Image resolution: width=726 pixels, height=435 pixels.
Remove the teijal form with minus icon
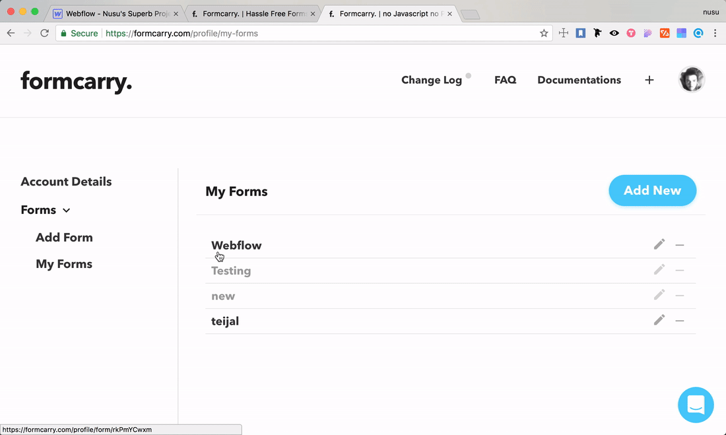(680, 321)
